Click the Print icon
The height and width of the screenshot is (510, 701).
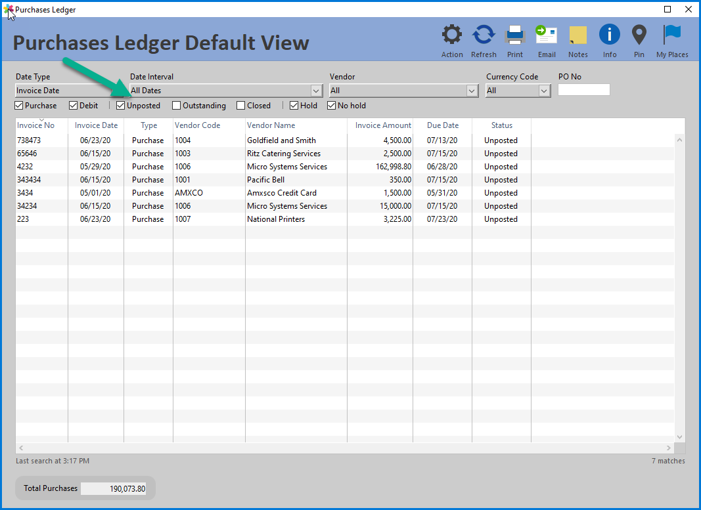[x=514, y=34]
